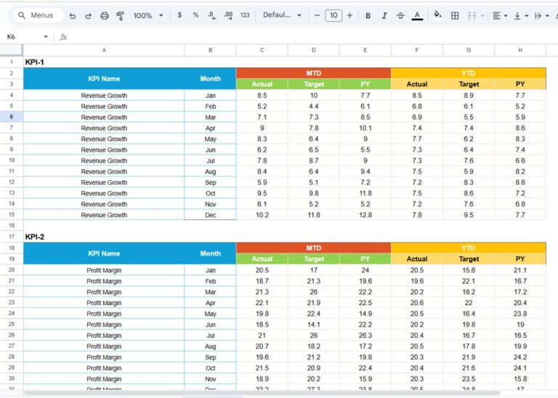558x398 pixels.
Task: Click the select-all corner box
Action: coord(12,50)
